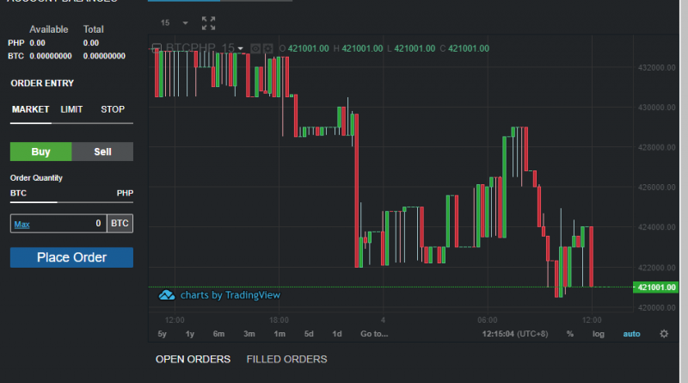Click the Open price value 421001.00
Screen dimensions: 688x383
(309, 49)
